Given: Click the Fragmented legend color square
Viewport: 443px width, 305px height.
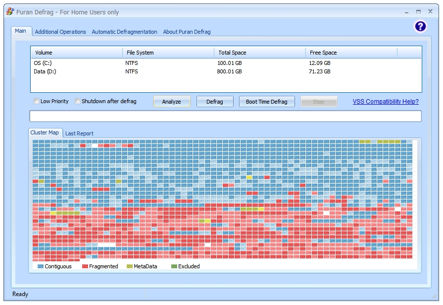Looking at the screenshot, I should (85, 266).
